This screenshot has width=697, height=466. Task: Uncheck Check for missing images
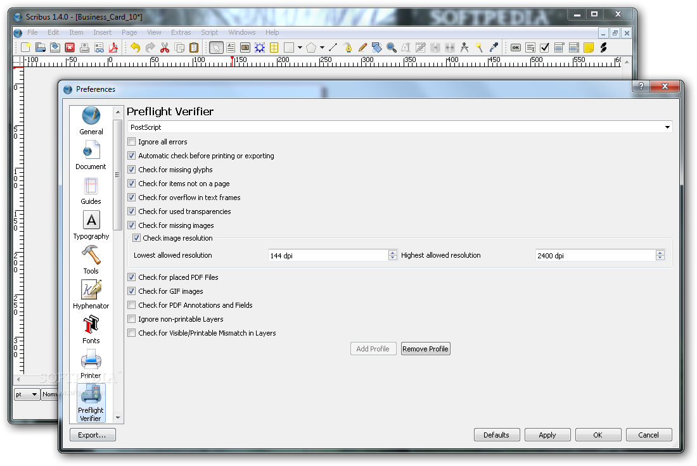click(132, 225)
